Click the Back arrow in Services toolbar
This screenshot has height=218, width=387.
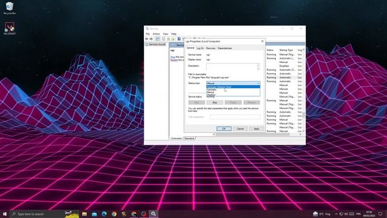click(147, 39)
